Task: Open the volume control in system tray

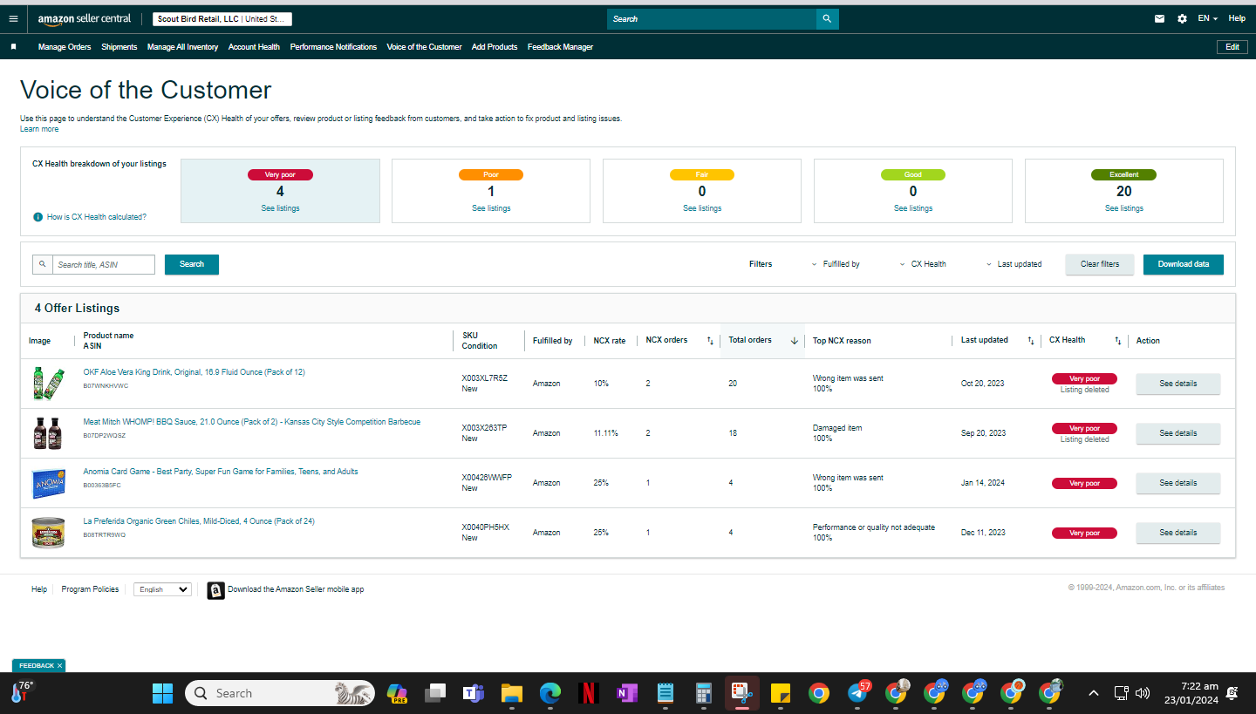Action: pos(1143,693)
